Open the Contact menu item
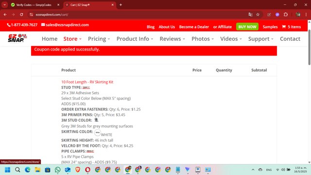 (x=290, y=39)
